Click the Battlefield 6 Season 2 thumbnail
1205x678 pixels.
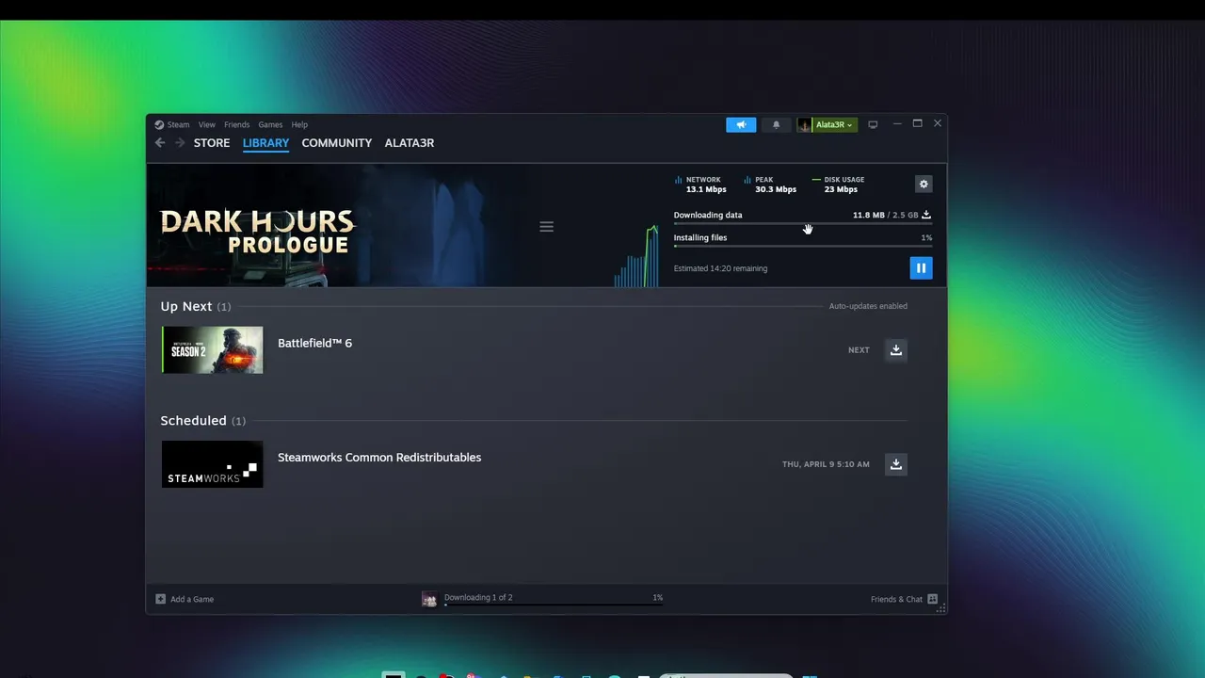click(213, 349)
